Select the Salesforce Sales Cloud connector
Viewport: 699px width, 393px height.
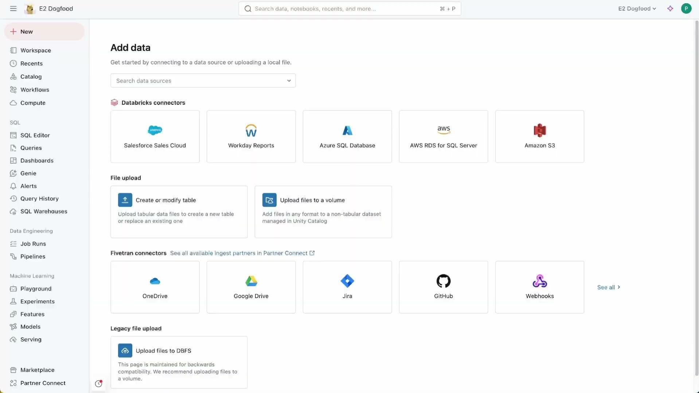(155, 136)
